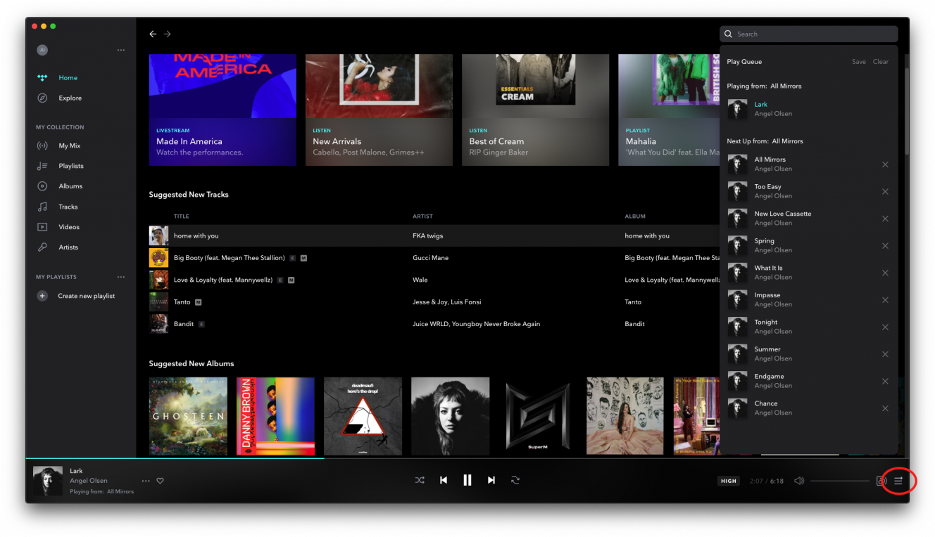This screenshot has height=537, width=935.
Task: Remove Summer from the queue
Action: point(885,354)
